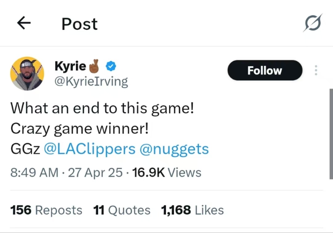
Task: Click the 27 Apr 25 date
Action: point(95,172)
